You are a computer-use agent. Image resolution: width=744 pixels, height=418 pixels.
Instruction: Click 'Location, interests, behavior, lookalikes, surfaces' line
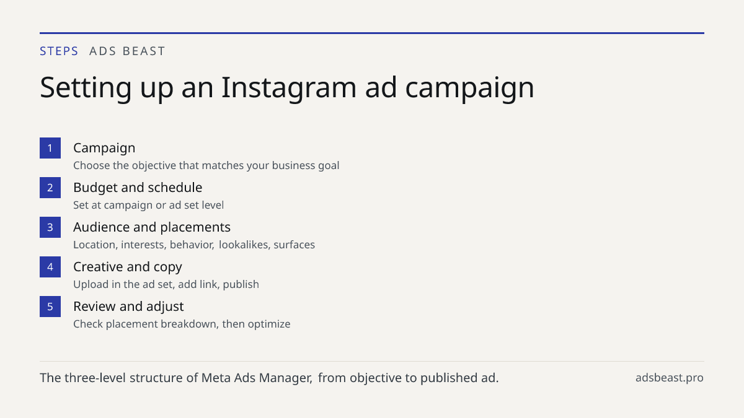[x=194, y=245]
